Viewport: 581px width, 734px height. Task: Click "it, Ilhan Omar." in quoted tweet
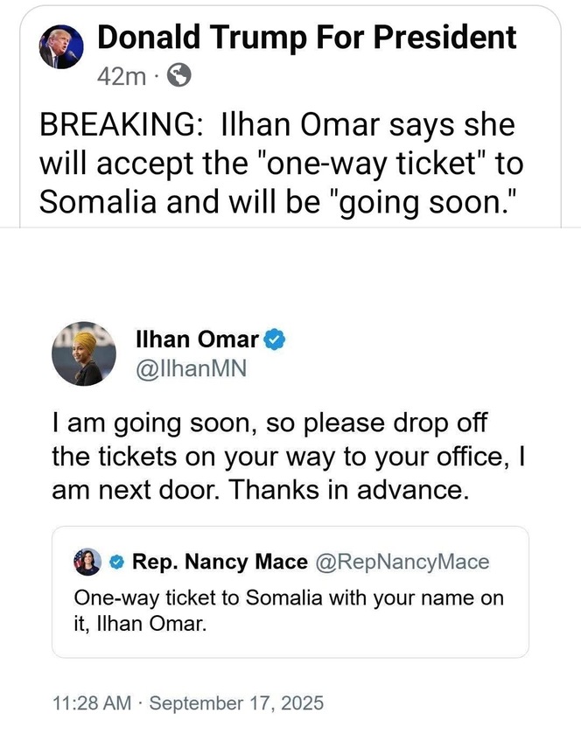[140, 624]
